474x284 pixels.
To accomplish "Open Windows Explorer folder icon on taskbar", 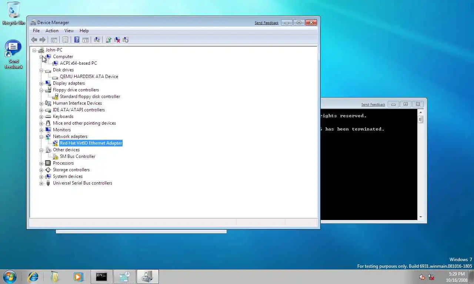I will (56, 277).
